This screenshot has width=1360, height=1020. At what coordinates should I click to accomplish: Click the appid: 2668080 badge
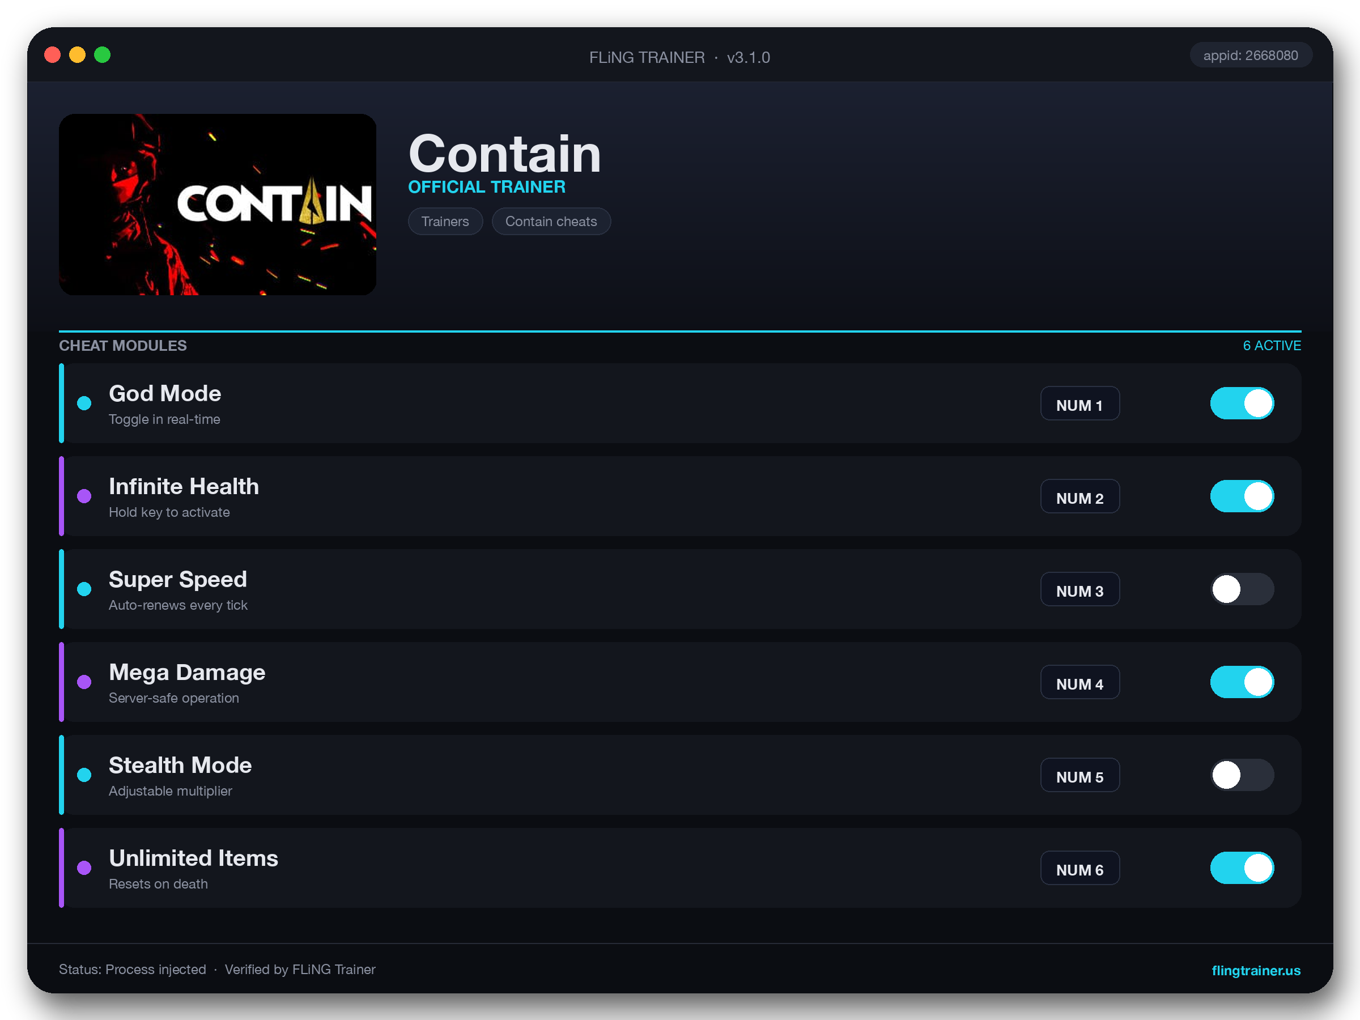[1251, 56]
